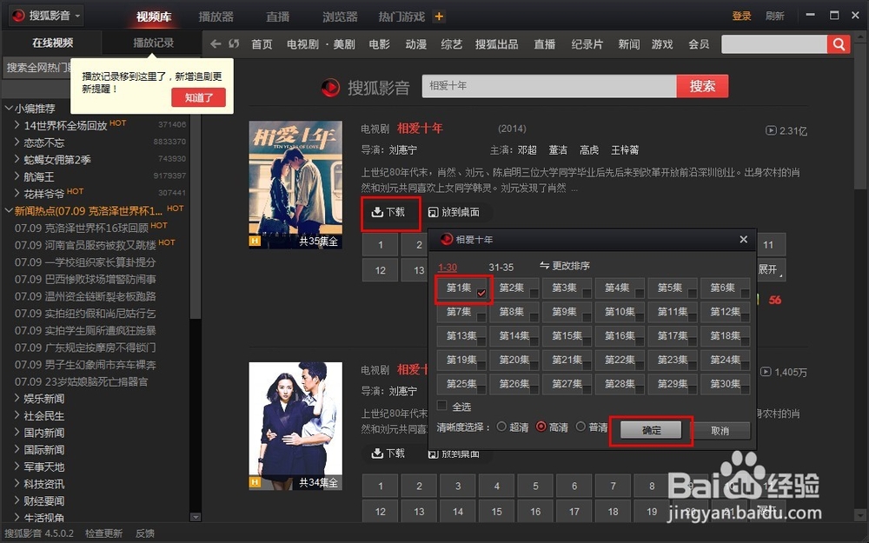This screenshot has height=543, width=869.
Task: Click the main search field containing 相爱十年
Action: point(549,86)
